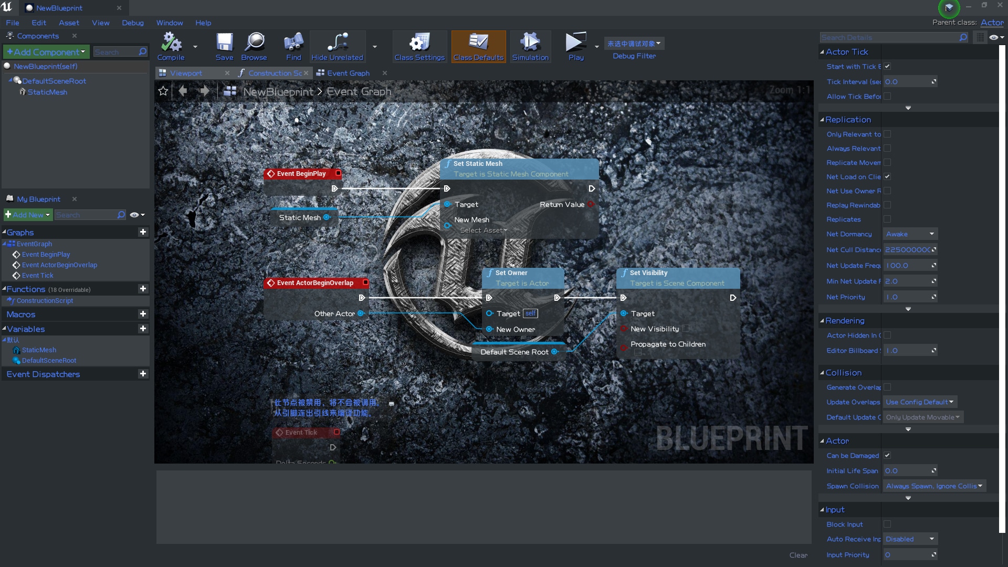The image size is (1008, 567).
Task: Open Class Settings
Action: [419, 46]
